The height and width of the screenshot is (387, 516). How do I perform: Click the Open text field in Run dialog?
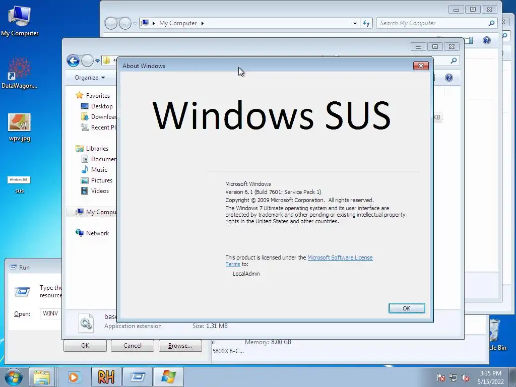coord(51,313)
